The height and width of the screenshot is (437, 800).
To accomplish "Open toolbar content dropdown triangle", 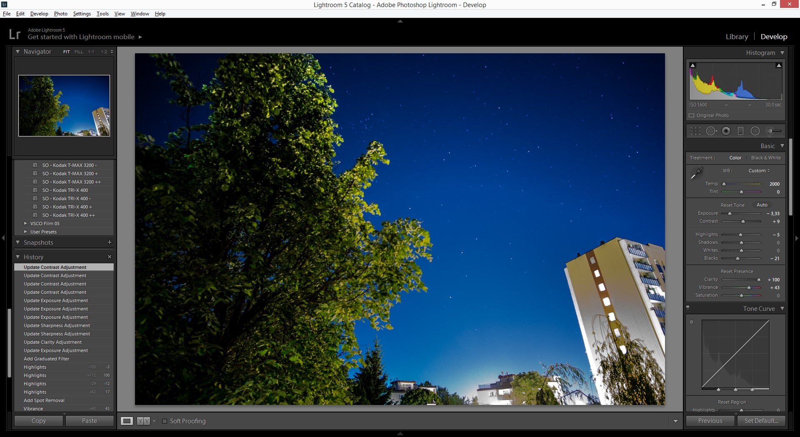I will pos(675,421).
